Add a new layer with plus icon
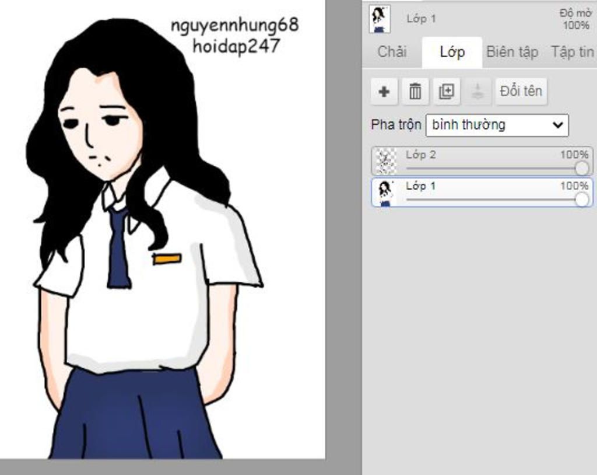Viewport: 597px width, 475px height. tap(384, 92)
